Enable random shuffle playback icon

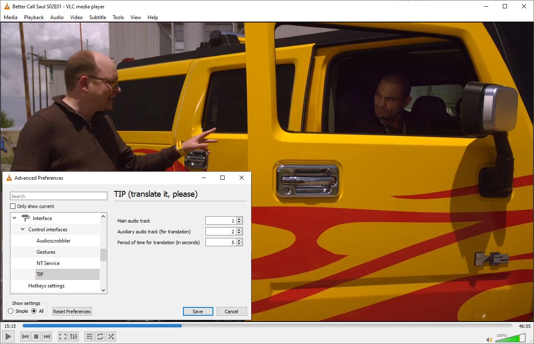(111, 337)
